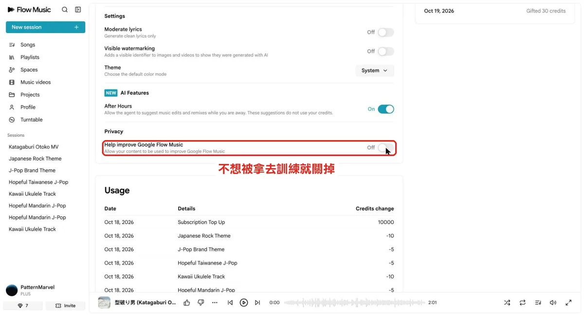The height and width of the screenshot is (316, 584).
Task: Click the PatternMarvel profile avatar
Action: [12, 291]
